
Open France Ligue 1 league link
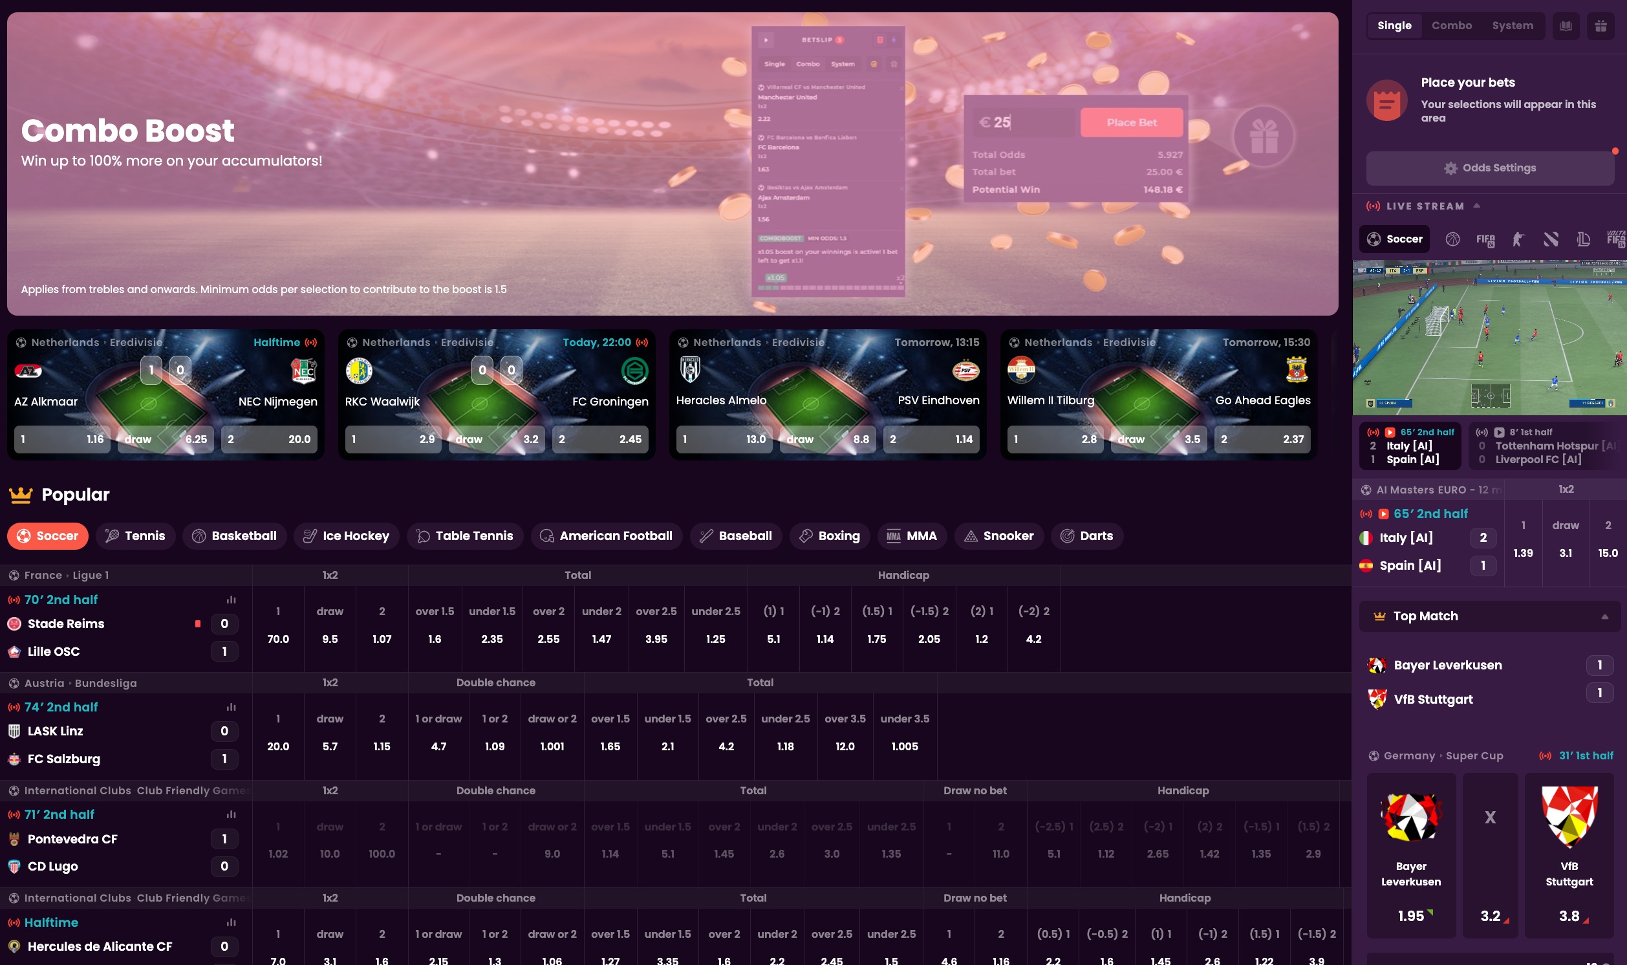coord(67,576)
